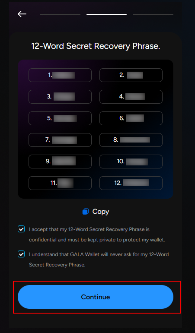The image size is (195, 333).
Task: Click recovery word box number 6
Action: 131,118
